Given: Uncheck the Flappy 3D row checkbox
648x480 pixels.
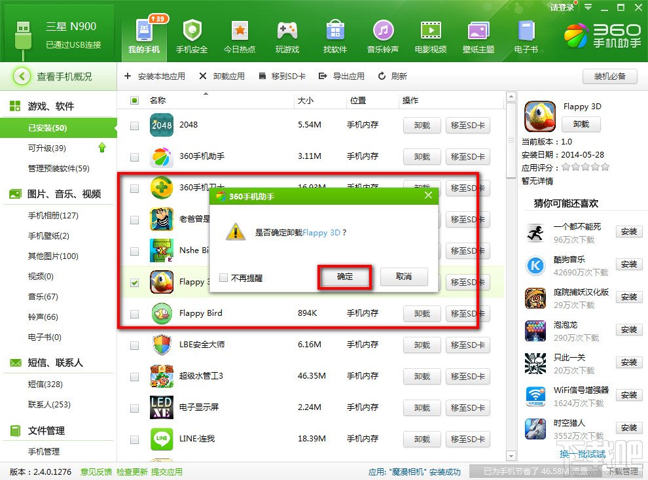Looking at the screenshot, I should coord(134,283).
